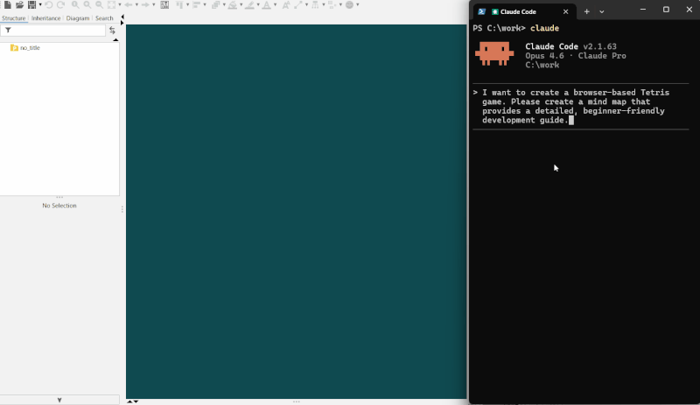Click the filter funnel icon in Structure panel
The height and width of the screenshot is (405, 700).
8,31
